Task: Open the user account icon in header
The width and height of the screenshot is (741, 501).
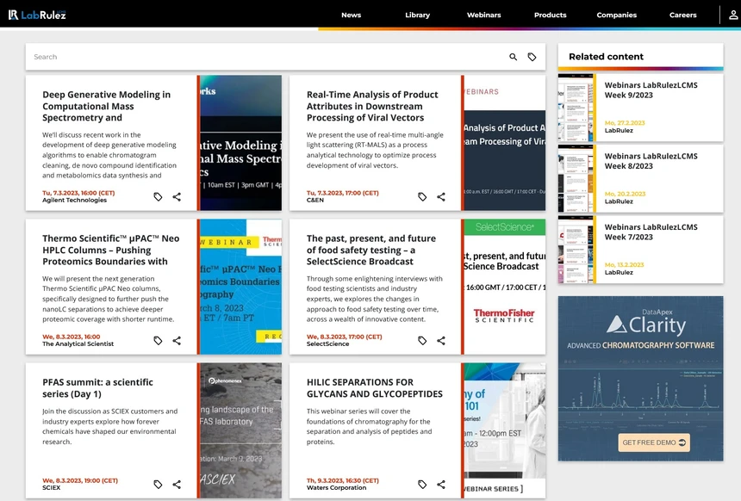Action: (x=732, y=15)
